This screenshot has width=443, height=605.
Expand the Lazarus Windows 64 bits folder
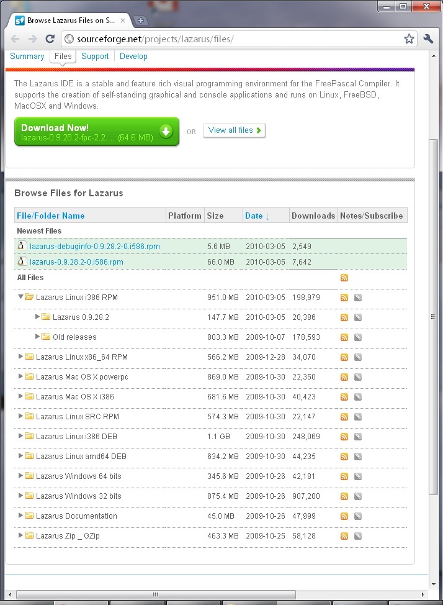point(21,476)
